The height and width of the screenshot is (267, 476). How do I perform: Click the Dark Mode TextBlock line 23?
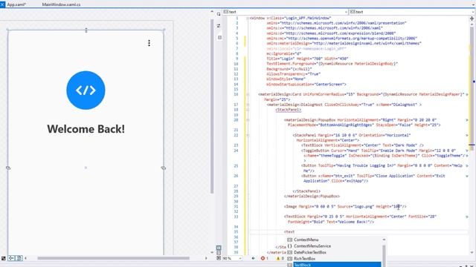click(362, 145)
